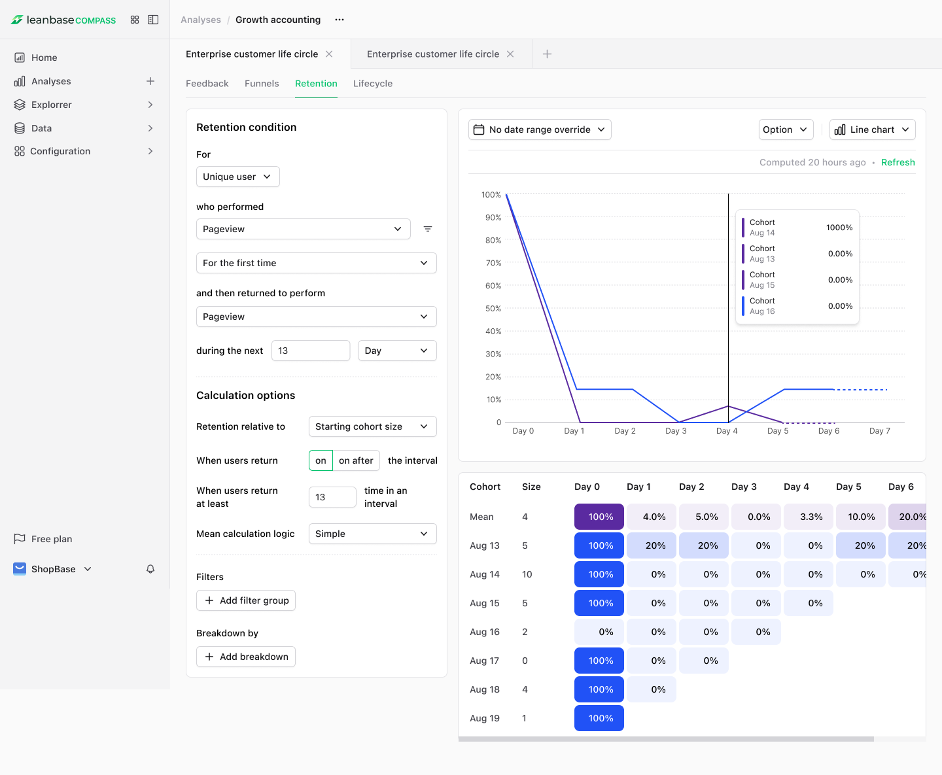Screen dimensions: 942x775
Task: Switch to the Funnels tab
Action: [262, 84]
